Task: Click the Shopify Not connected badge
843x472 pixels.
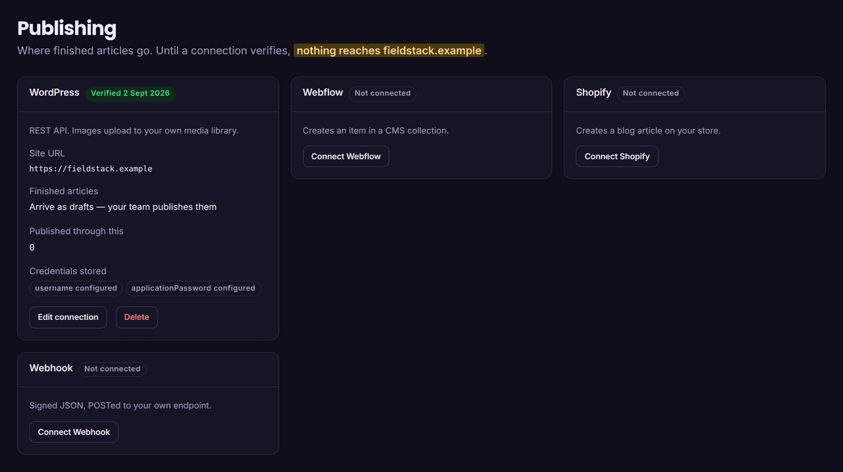Action: tap(651, 93)
